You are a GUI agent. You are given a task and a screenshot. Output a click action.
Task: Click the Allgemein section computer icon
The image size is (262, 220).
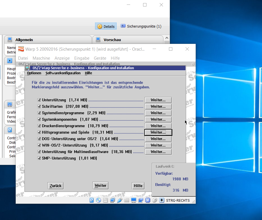(x=10, y=39)
